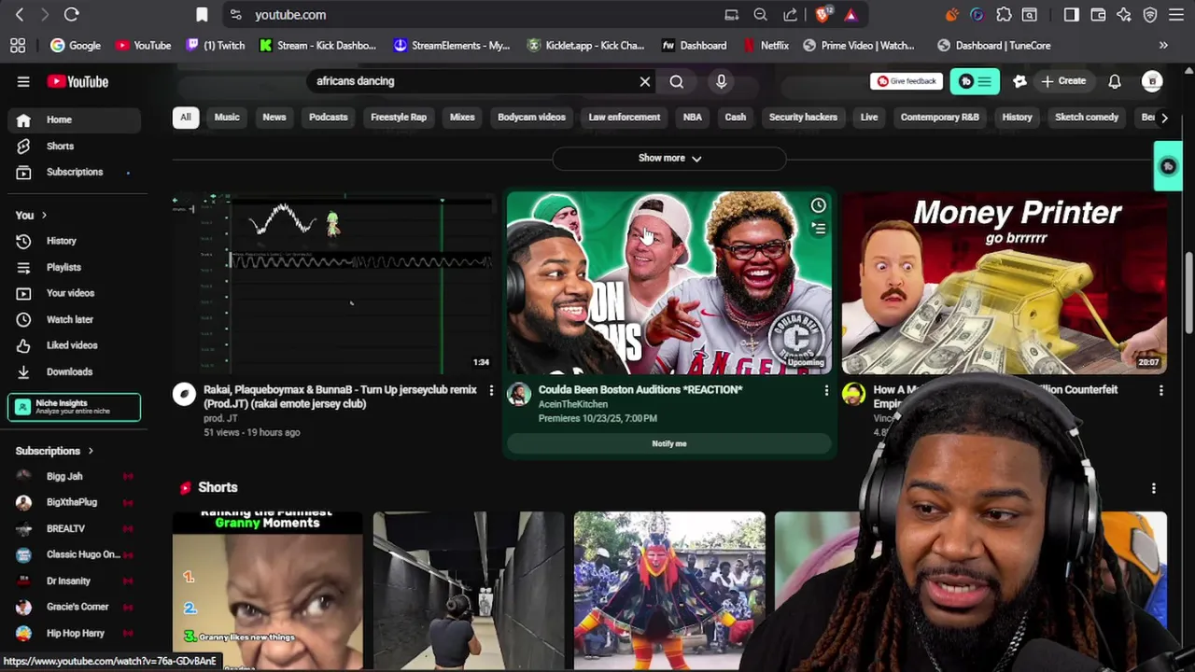The width and height of the screenshot is (1195, 672).
Task: Open the YouTube hamburger guide menu
Action: [23, 81]
